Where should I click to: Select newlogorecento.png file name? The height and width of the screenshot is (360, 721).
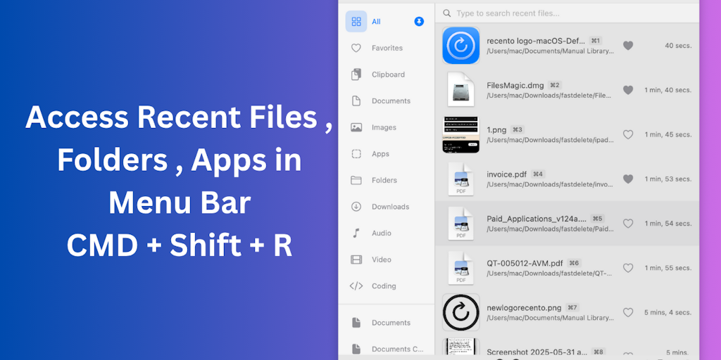point(524,308)
